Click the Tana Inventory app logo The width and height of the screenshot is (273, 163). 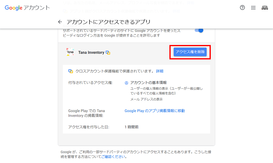70,52
